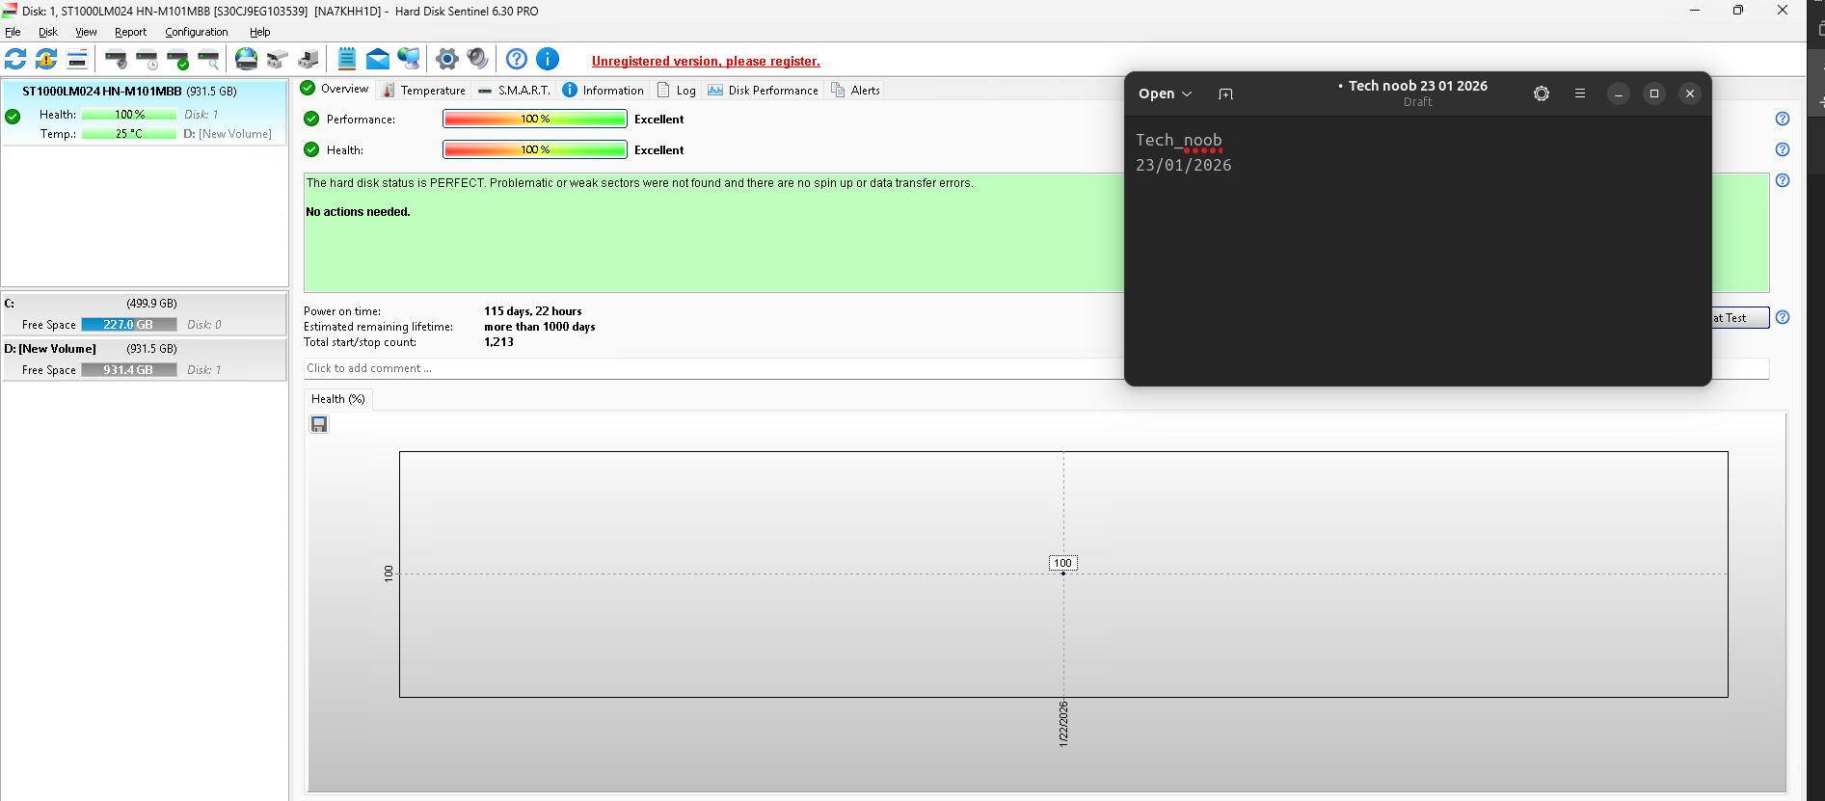Screen dimensions: 1825x801
Task: Switch to the Temperature tab
Action: tap(424, 91)
